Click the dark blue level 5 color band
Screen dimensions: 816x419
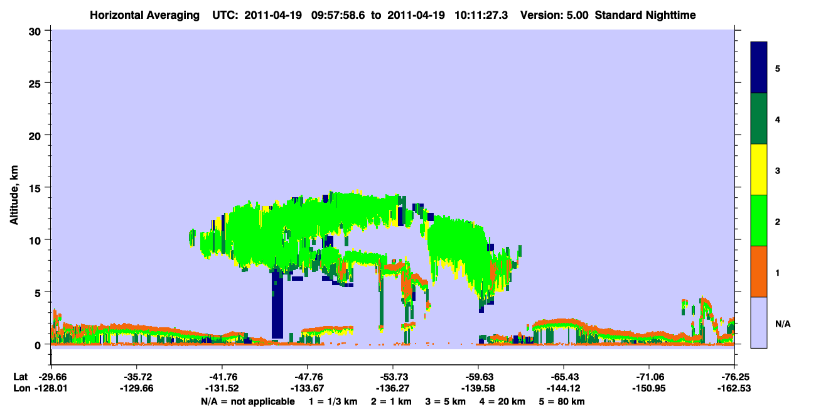coord(759,68)
